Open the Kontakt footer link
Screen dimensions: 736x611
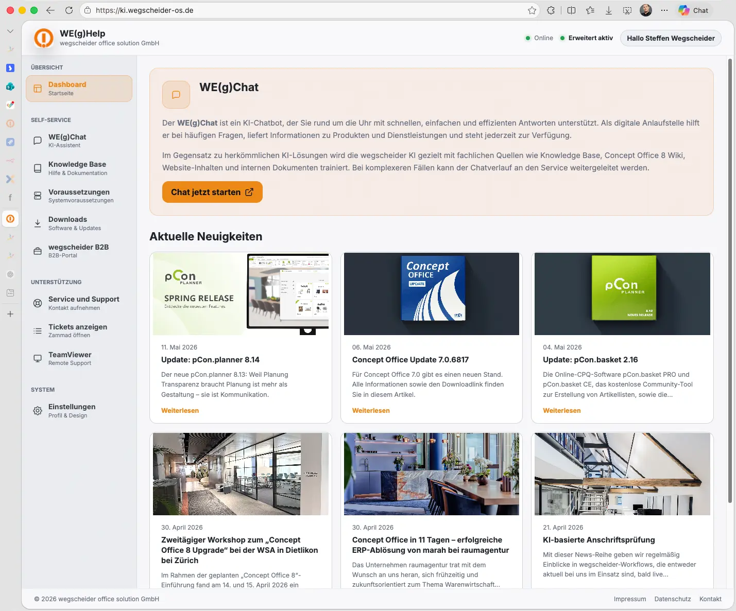click(710, 599)
